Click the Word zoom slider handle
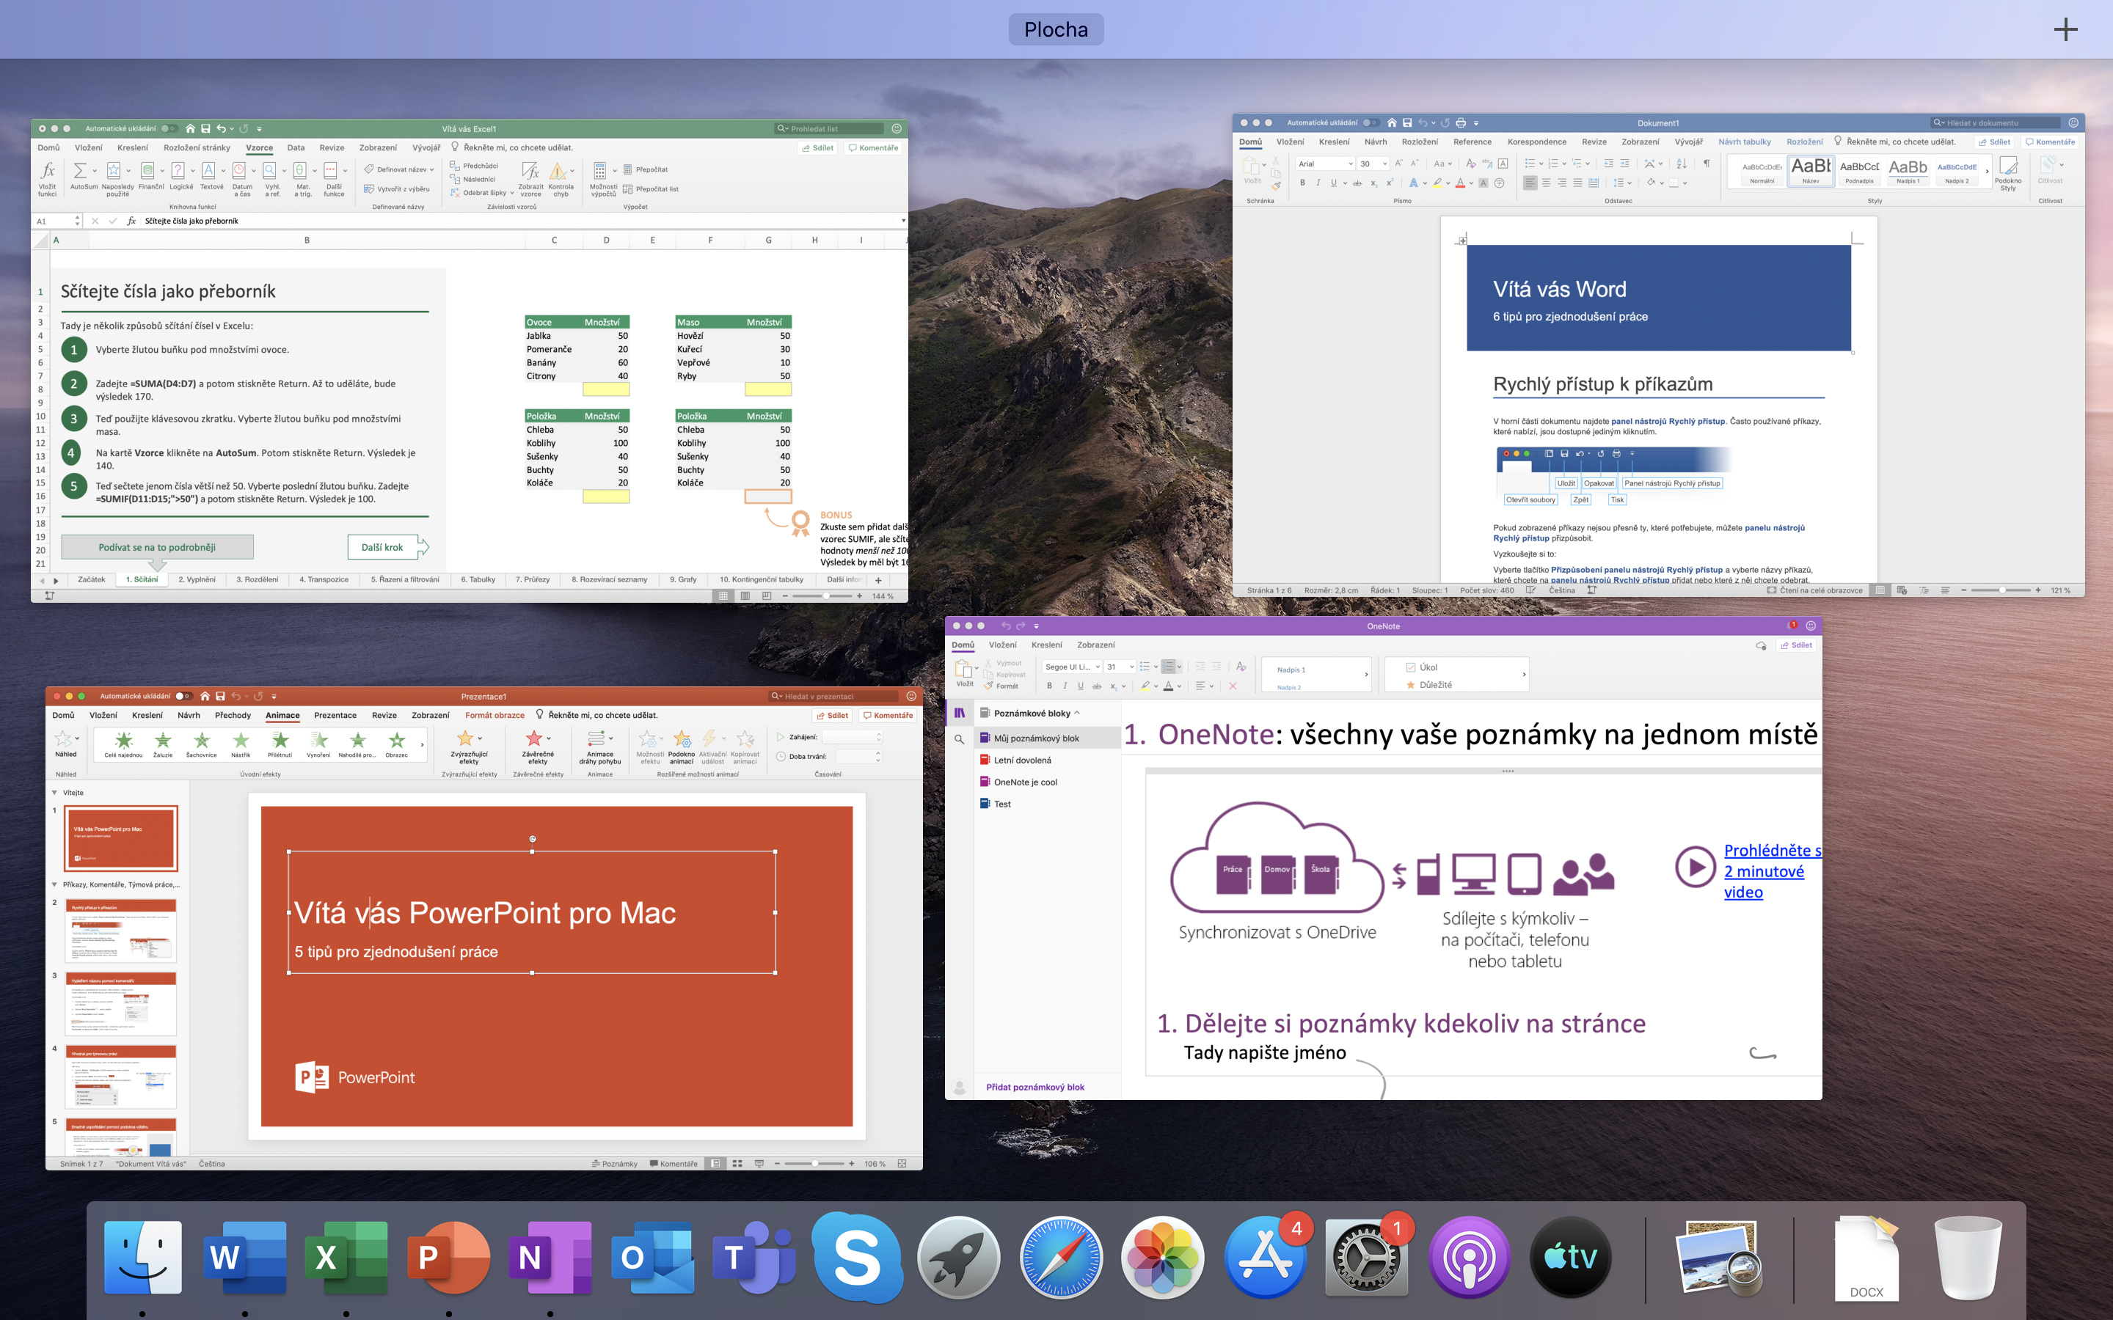This screenshot has width=2113, height=1320. [x=2002, y=590]
